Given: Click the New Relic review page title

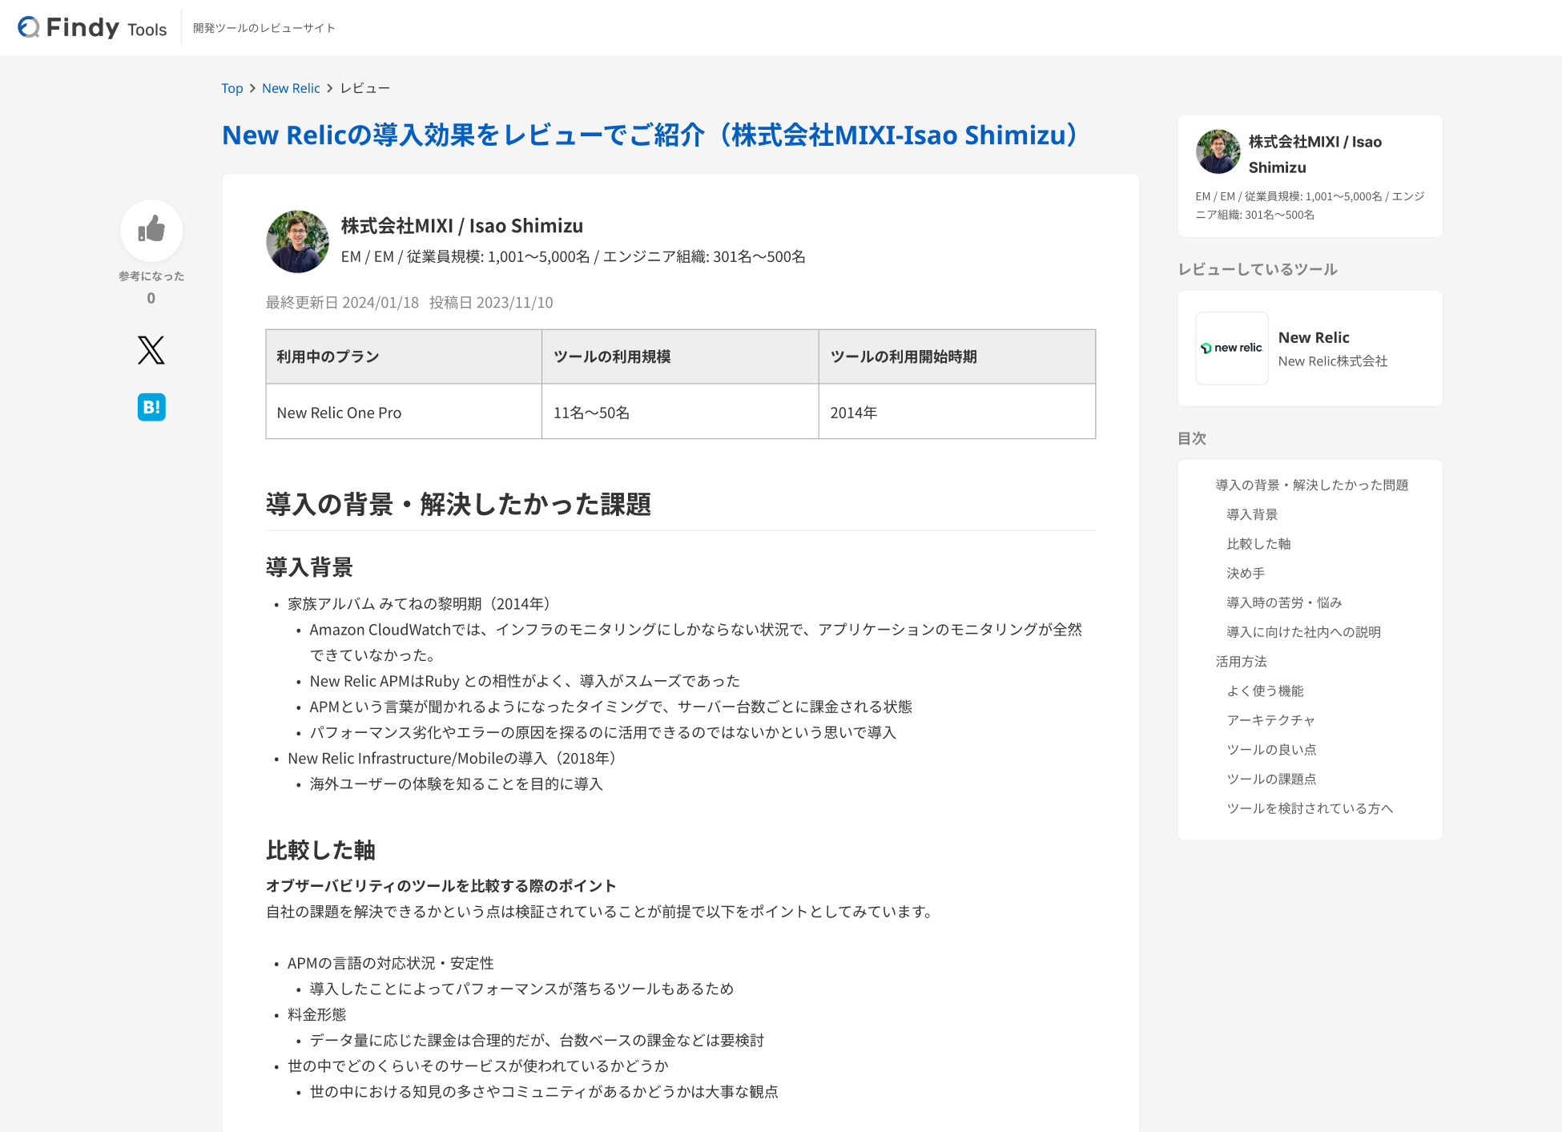Looking at the screenshot, I should [650, 135].
